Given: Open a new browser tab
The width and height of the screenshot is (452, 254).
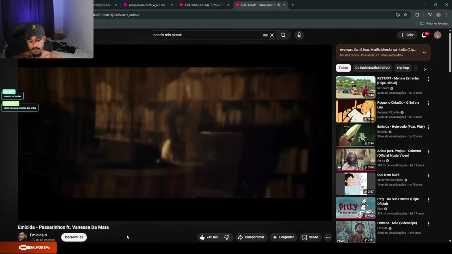Looking at the screenshot, I should 293,5.
